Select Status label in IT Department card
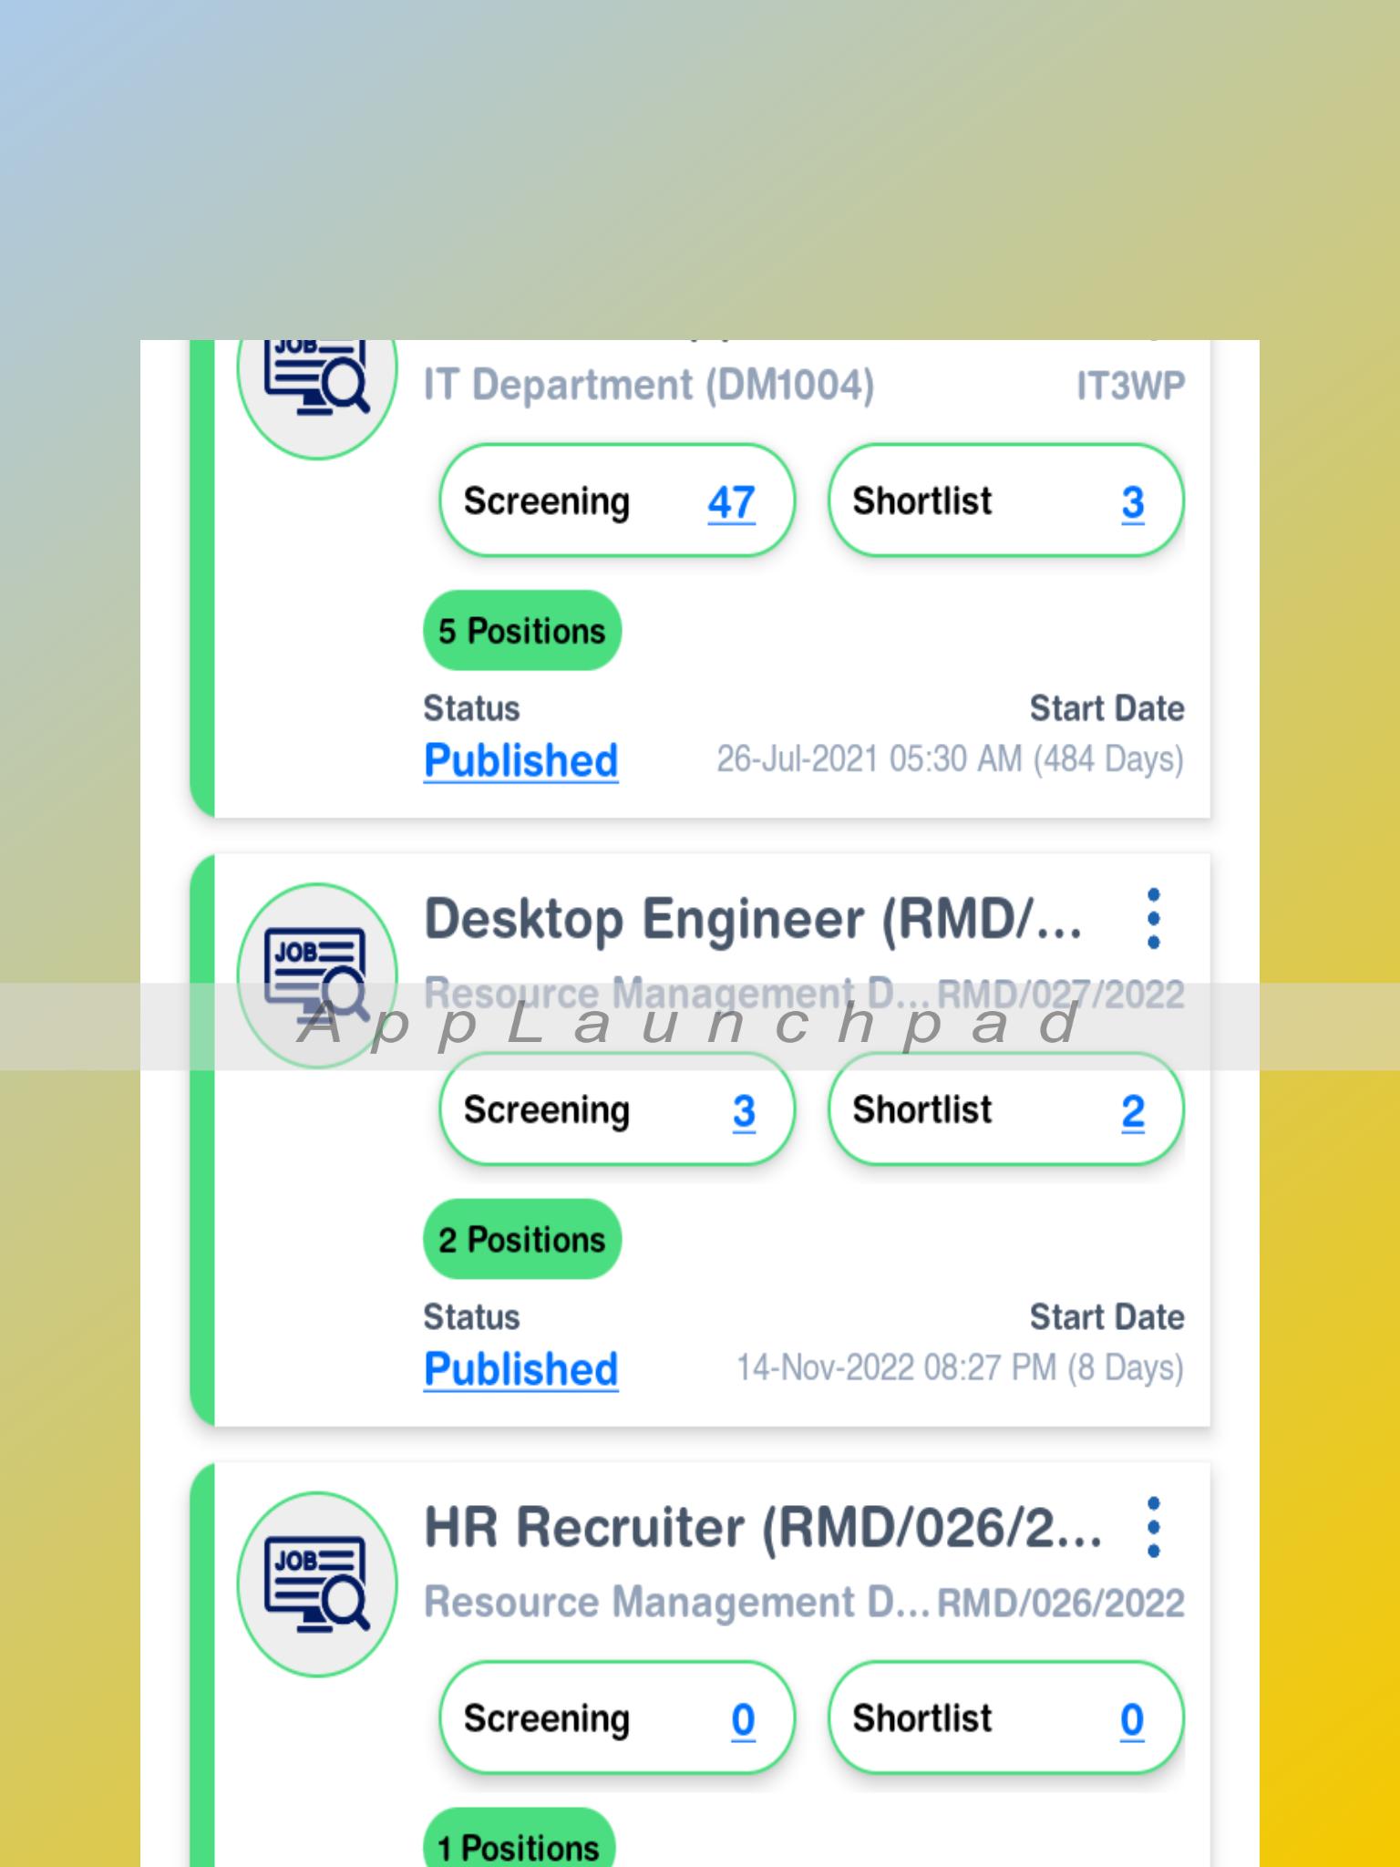This screenshot has width=1400, height=1867. pos(471,708)
